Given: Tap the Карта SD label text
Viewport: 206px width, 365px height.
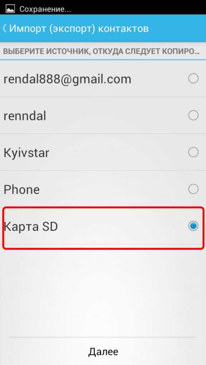Looking at the screenshot, I should (x=31, y=226).
